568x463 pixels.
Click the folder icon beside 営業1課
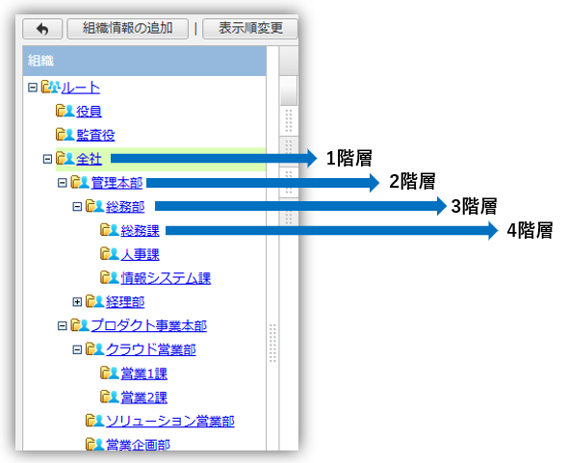pyautogui.click(x=110, y=373)
